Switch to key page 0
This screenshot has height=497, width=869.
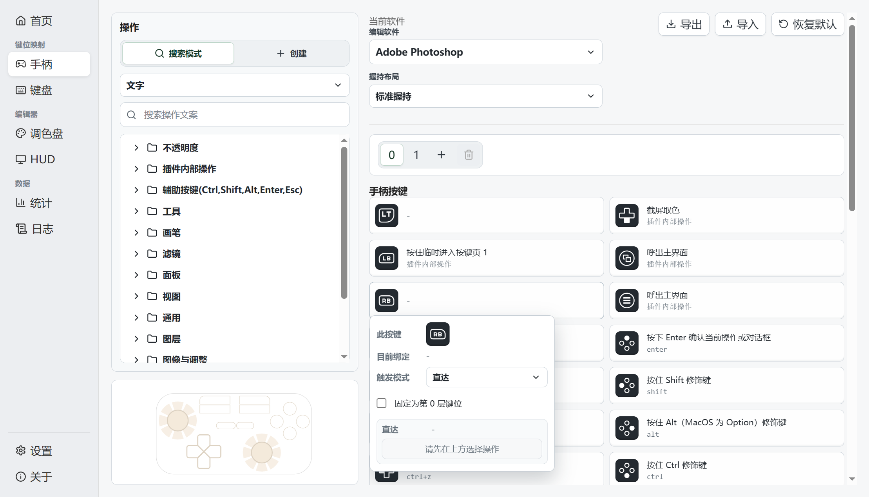click(391, 155)
